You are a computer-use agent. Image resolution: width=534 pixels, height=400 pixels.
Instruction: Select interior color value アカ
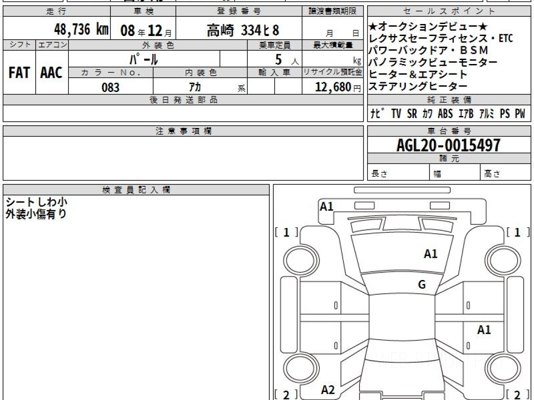[195, 87]
